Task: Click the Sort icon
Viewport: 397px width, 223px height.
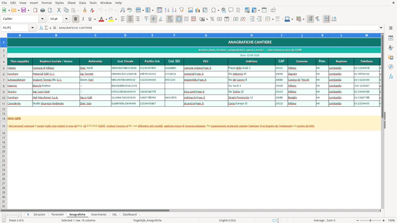Action: (x=159, y=10)
